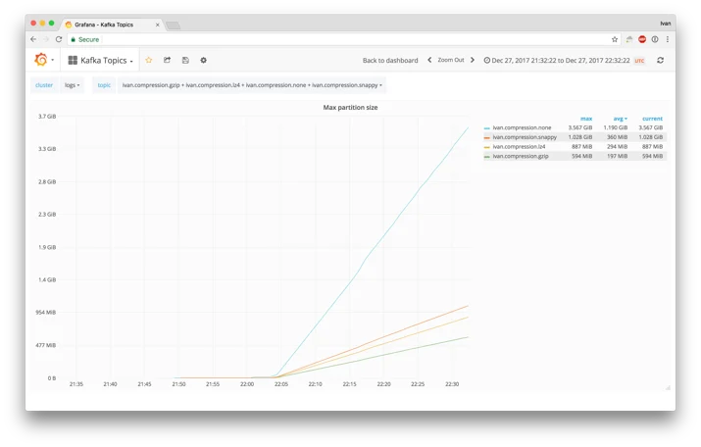The height and width of the screenshot is (447, 701).
Task: Click the browser forward arrow
Action: 46,39
